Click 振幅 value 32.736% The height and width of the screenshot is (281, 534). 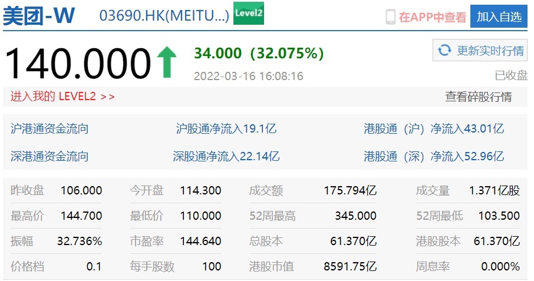click(x=80, y=241)
